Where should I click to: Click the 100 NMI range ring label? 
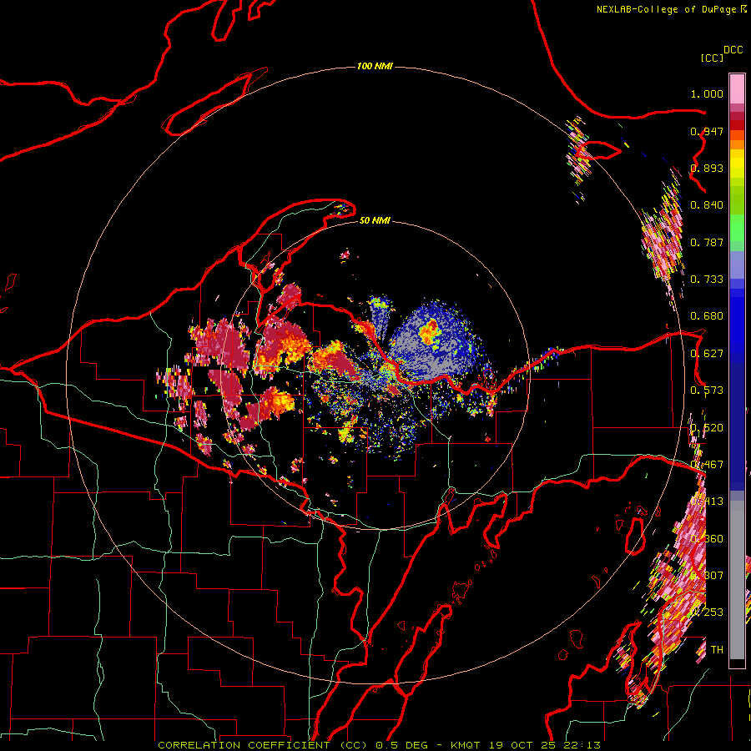(375, 66)
